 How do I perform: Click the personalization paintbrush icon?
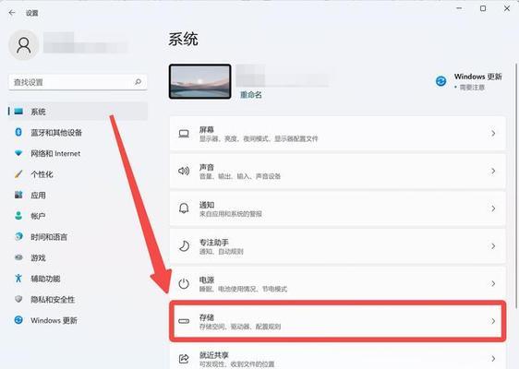[x=18, y=174]
